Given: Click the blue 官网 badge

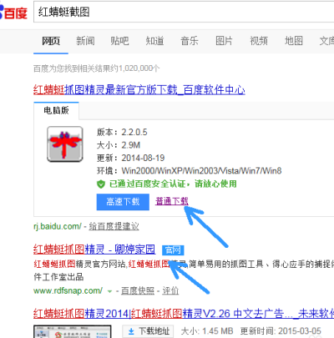Looking at the screenshot, I should tap(173, 250).
